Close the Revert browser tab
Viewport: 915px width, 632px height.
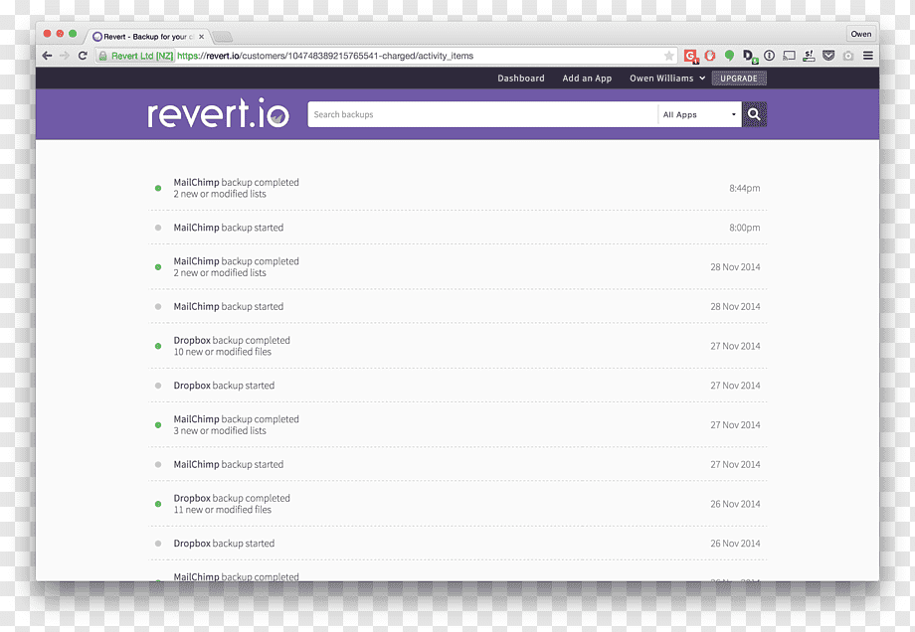[x=201, y=36]
